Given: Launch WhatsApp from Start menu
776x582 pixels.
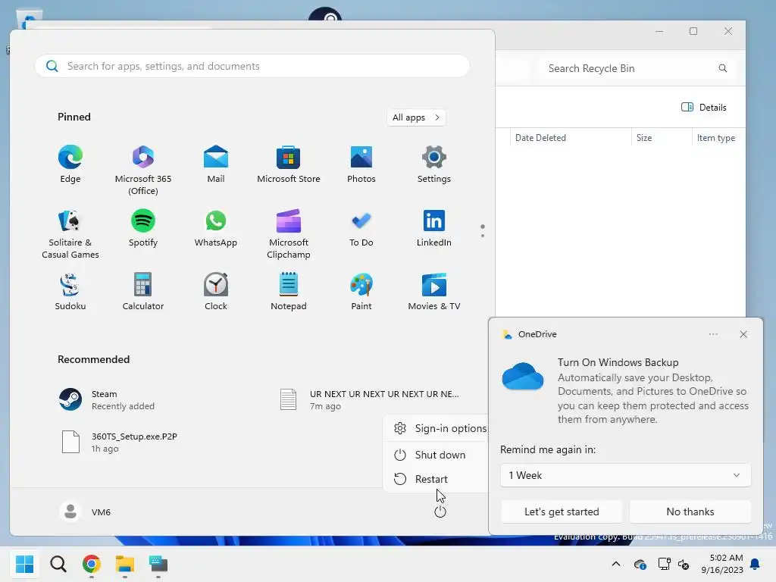Looking at the screenshot, I should [216, 228].
